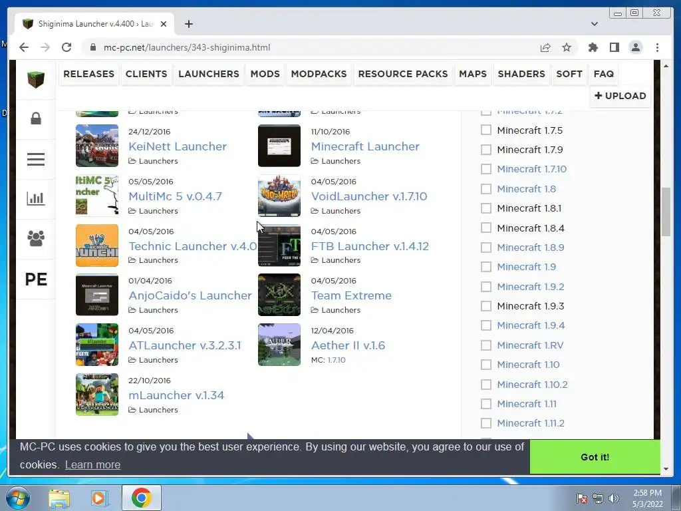Open Windows Start menu
681x511 pixels.
(x=18, y=498)
